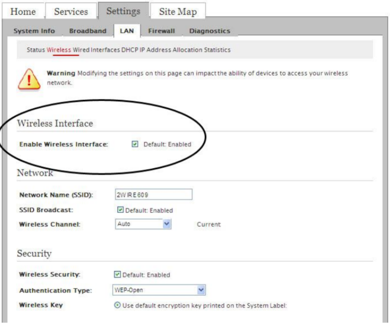Open IP Address Allocation link
The image size is (390, 327).
click(x=171, y=50)
